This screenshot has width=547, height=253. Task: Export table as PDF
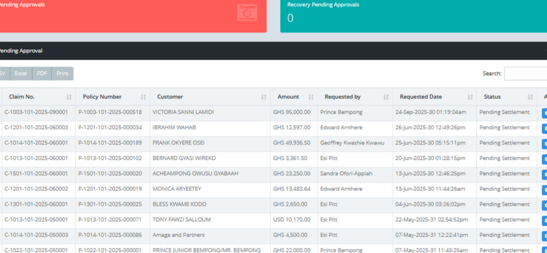coord(42,74)
